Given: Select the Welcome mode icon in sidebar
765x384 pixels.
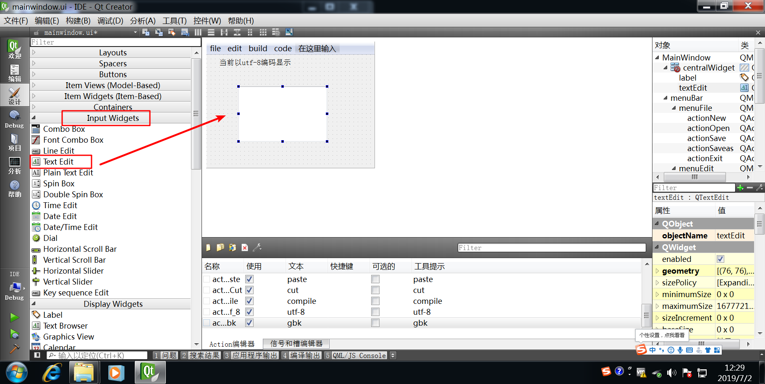Looking at the screenshot, I should coord(14,50).
